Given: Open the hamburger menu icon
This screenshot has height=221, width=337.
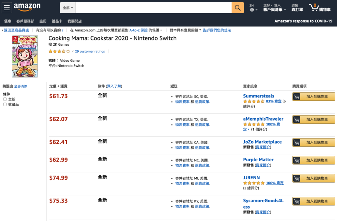Looking at the screenshot, I should pos(7,8).
